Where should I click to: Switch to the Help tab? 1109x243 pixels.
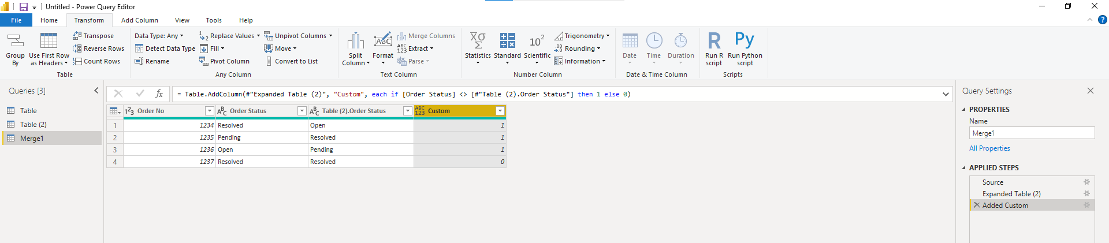pos(246,20)
